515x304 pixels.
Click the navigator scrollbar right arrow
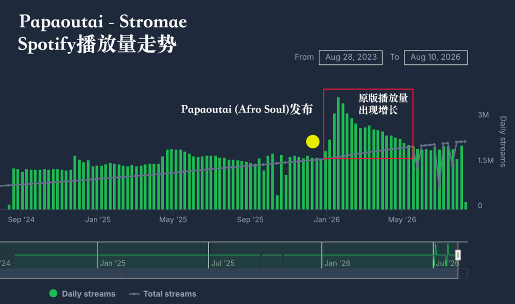pyautogui.click(x=463, y=274)
